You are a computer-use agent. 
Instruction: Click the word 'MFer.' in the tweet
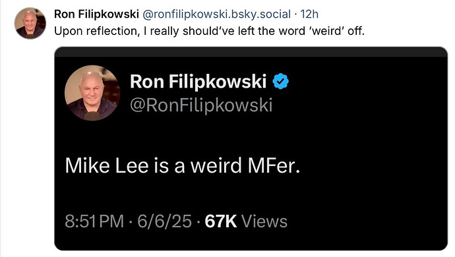click(x=274, y=165)
